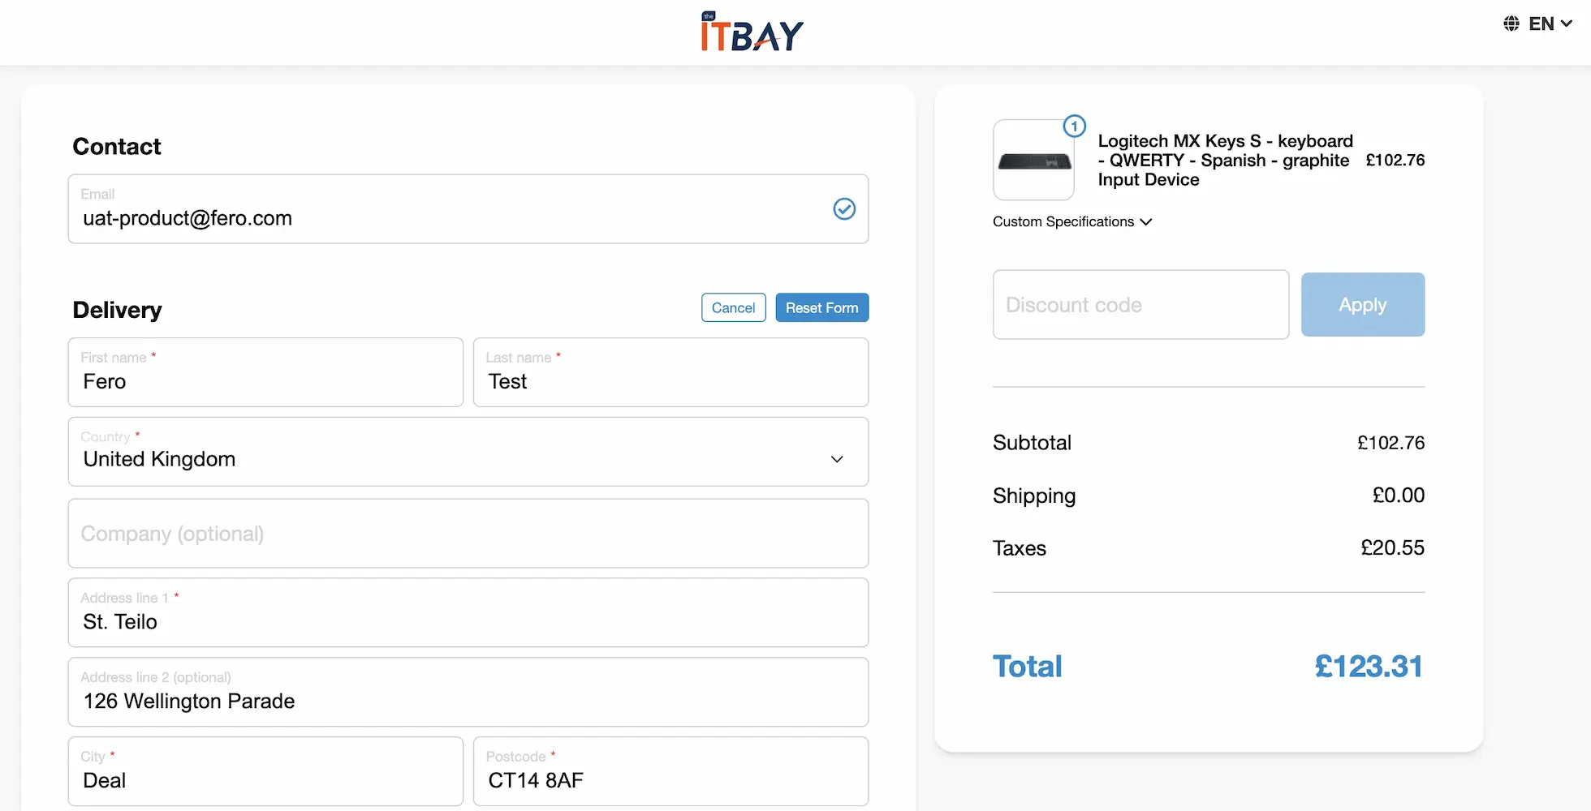This screenshot has height=811, width=1591.
Task: Click the email verified checkmark icon
Action: coord(844,209)
